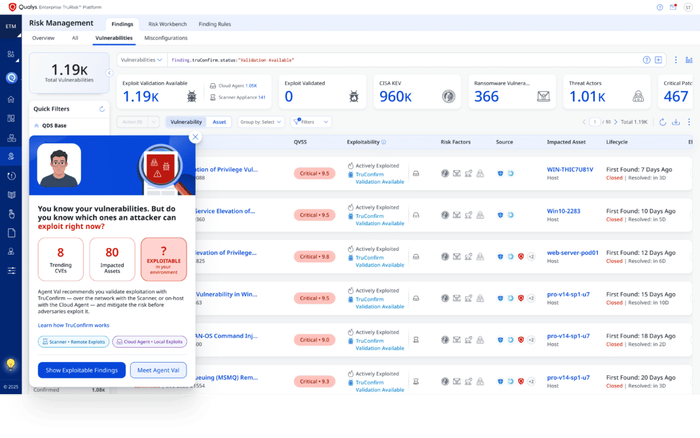This screenshot has width=700, height=438.
Task: Switch to the Risk Workbench tab
Action: 167,24
